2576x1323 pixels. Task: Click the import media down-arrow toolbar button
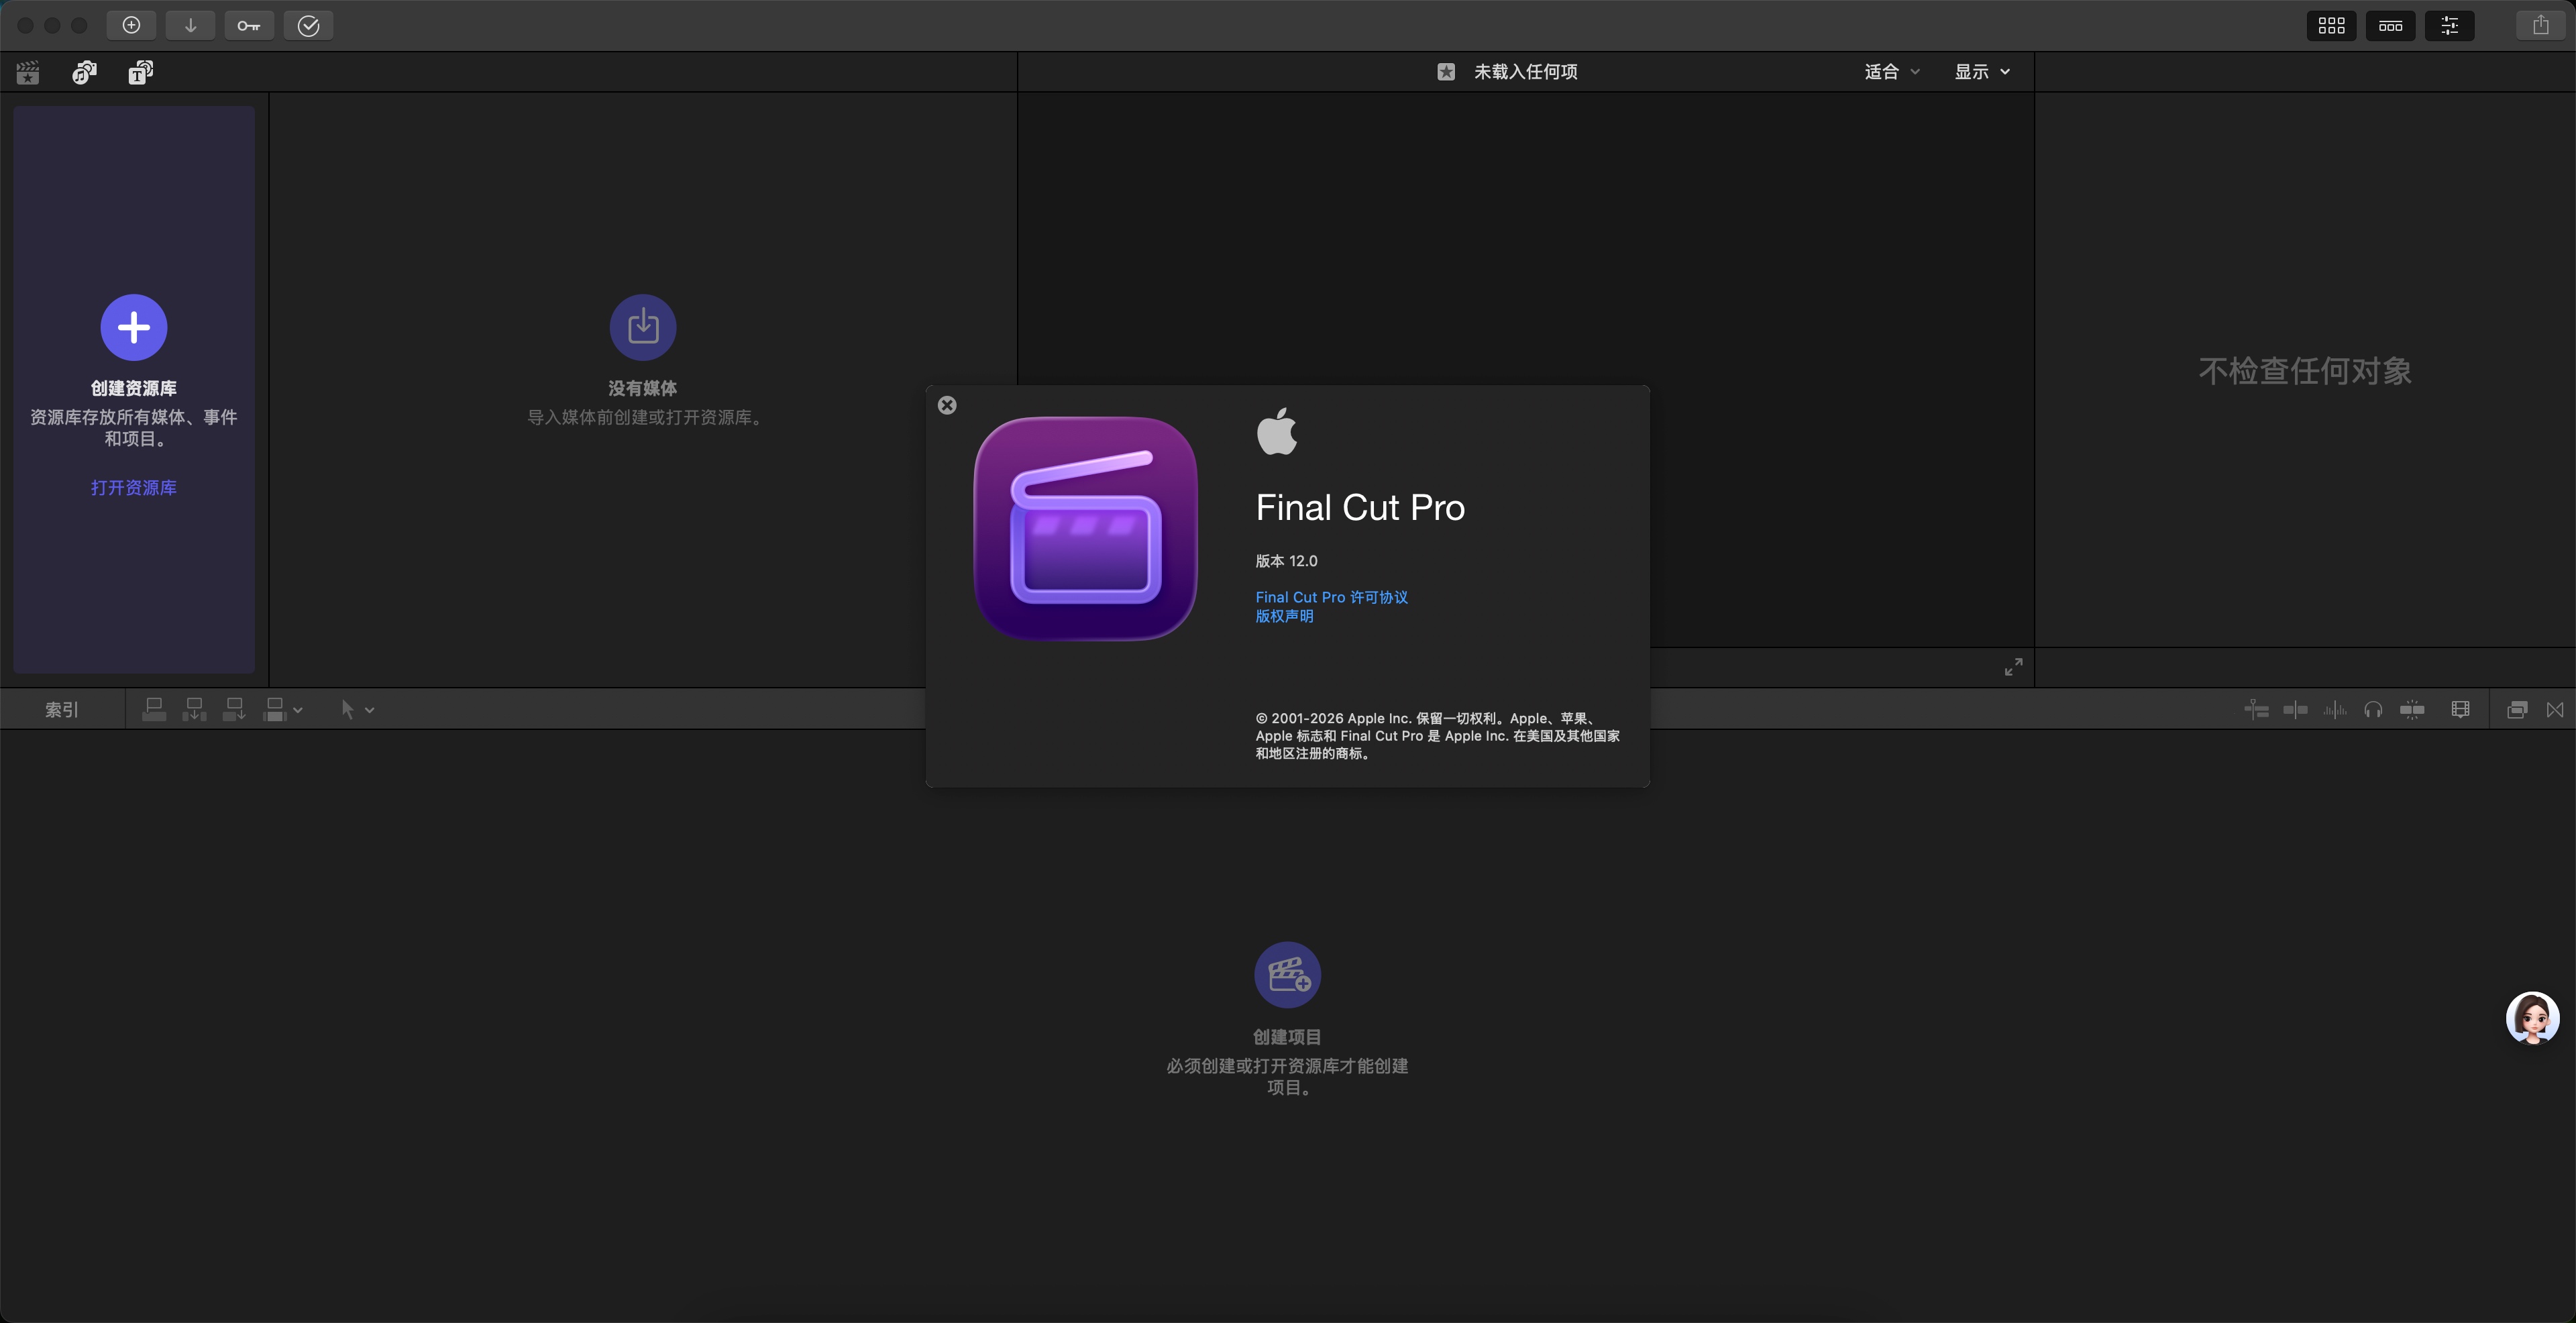coord(190,26)
